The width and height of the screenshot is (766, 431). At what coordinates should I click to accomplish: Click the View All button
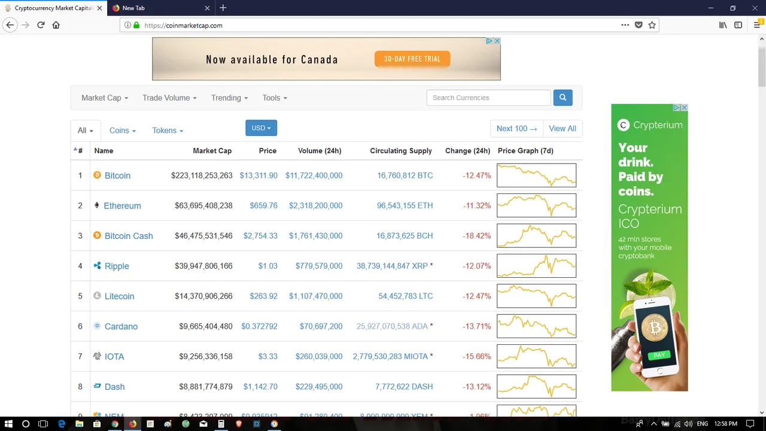(x=563, y=129)
